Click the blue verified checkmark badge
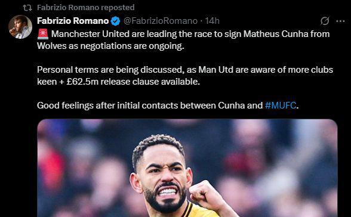 [116, 21]
